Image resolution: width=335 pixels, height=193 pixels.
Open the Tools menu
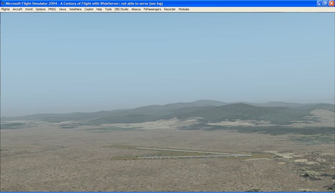pos(108,9)
